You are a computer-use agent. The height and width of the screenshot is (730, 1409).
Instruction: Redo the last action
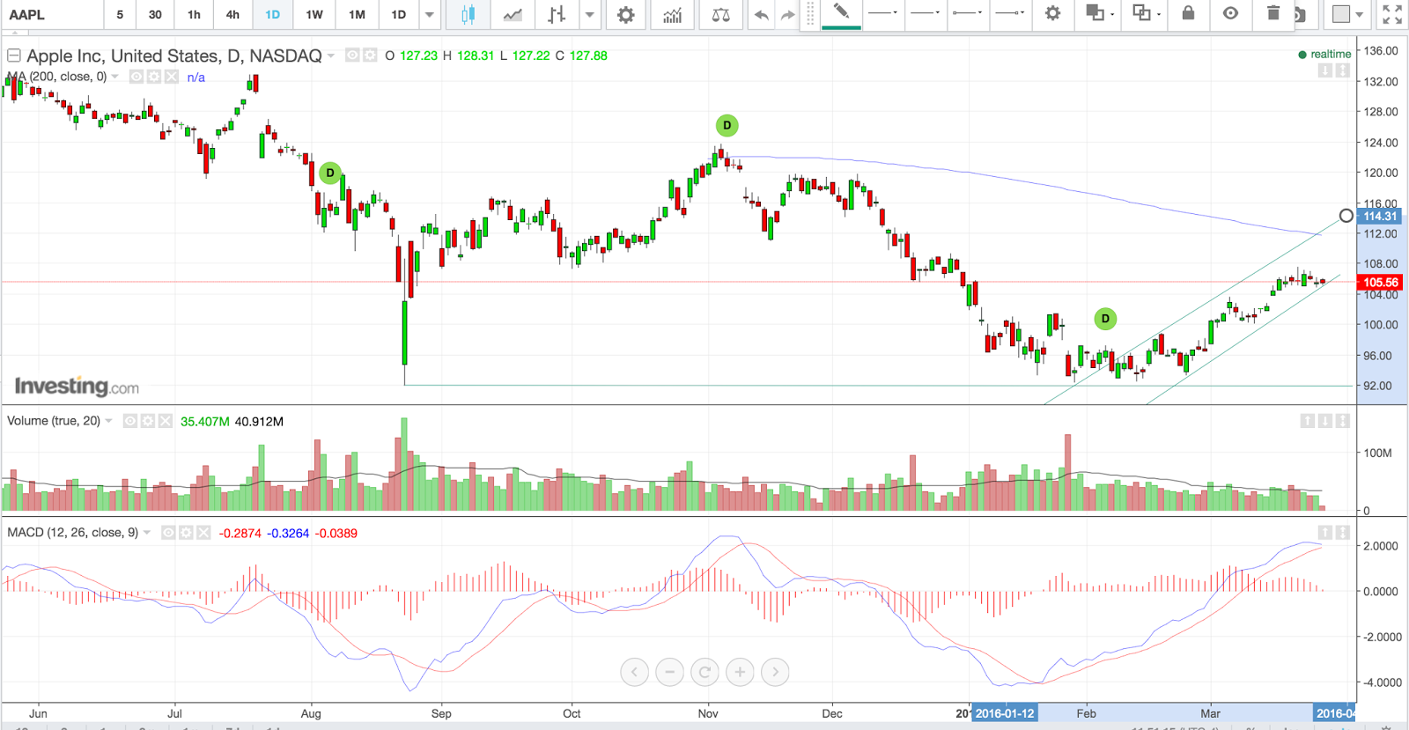click(x=787, y=15)
